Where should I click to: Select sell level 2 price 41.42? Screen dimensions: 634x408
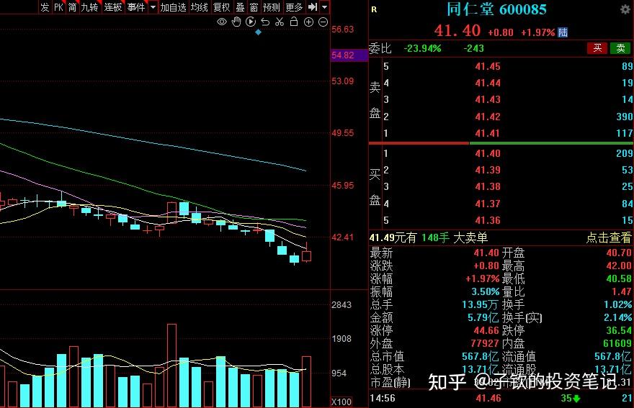[488, 117]
